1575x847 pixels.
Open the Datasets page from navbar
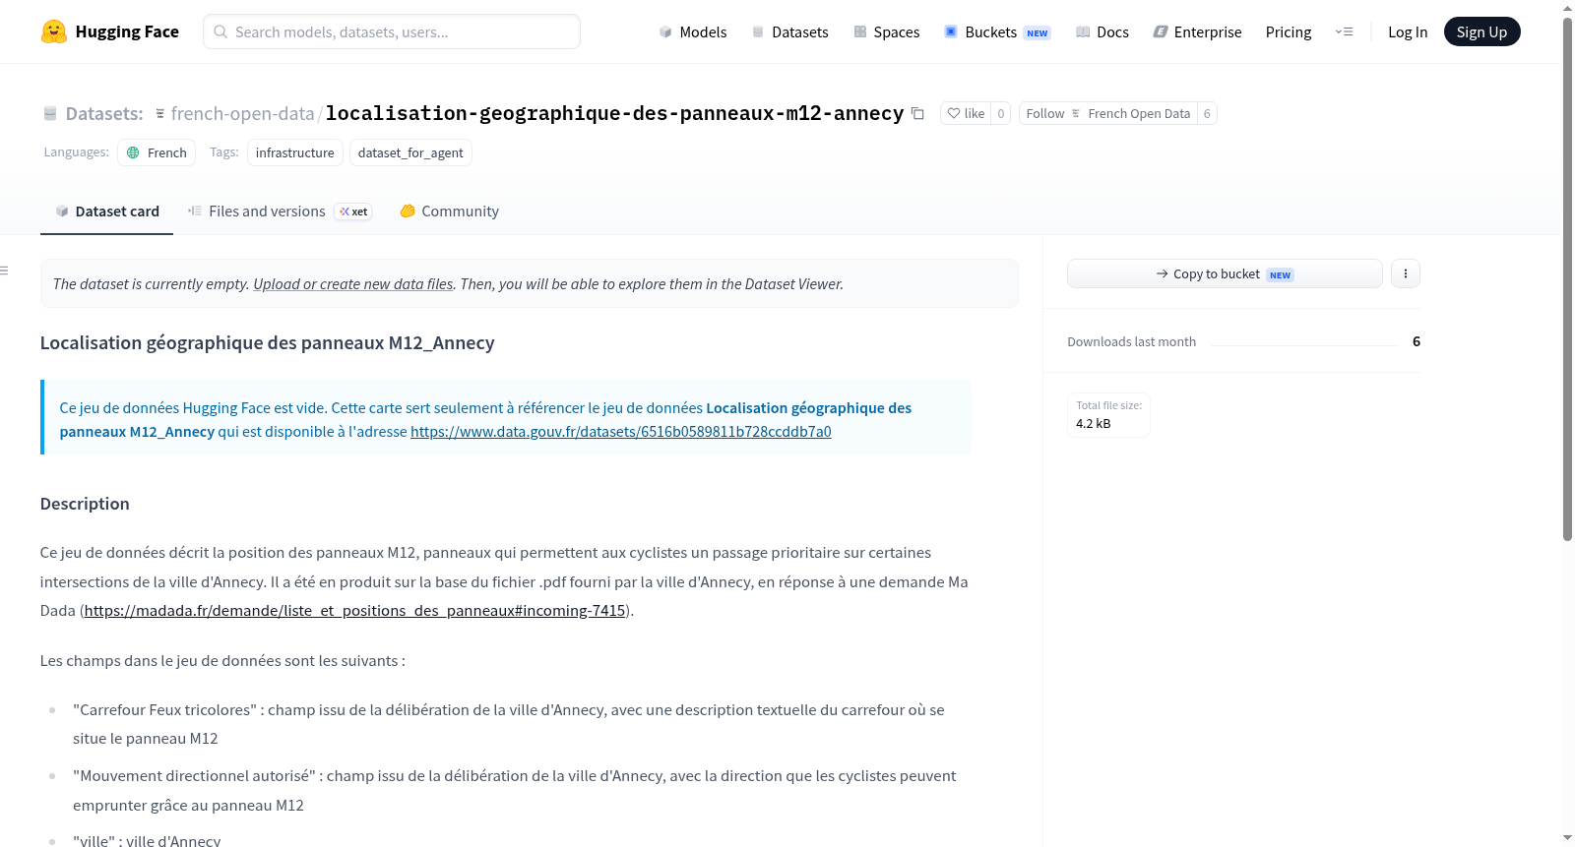click(790, 31)
